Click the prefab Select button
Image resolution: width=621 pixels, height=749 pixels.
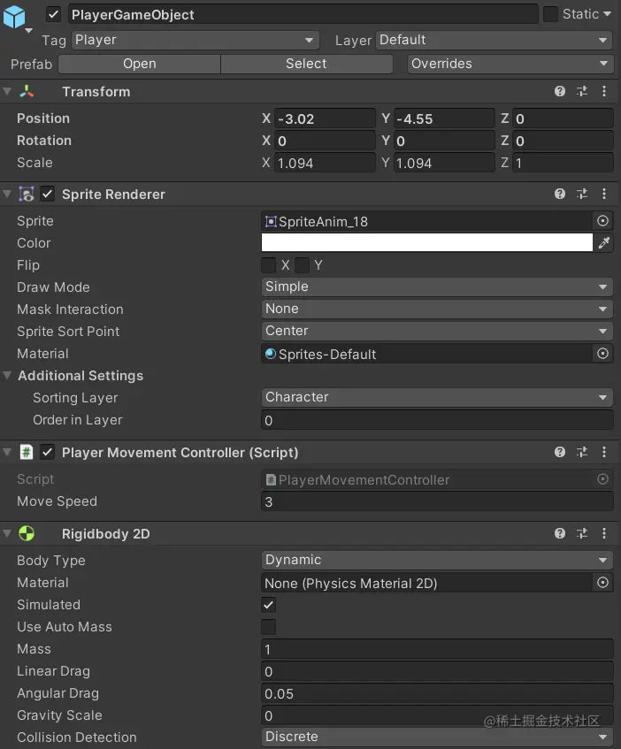[x=306, y=64]
